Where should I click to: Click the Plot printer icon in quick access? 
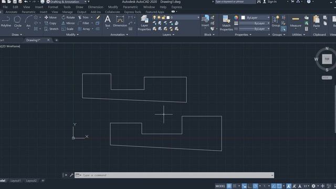pos(43,2)
